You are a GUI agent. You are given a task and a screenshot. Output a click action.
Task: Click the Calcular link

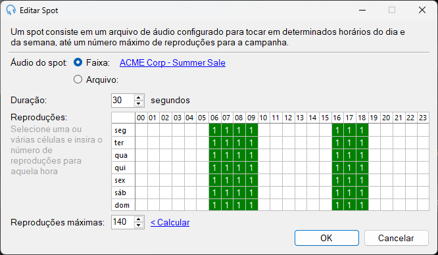point(170,222)
